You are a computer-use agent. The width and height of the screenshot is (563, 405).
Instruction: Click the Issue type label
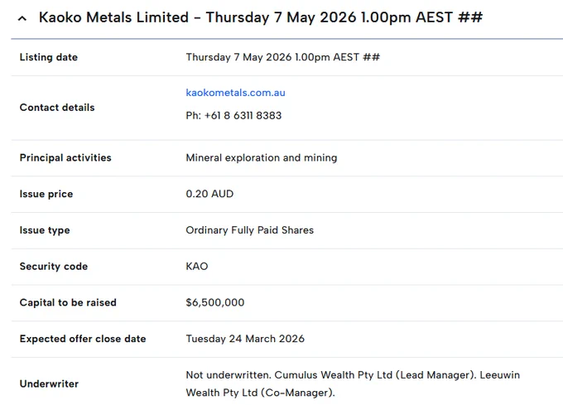pyautogui.click(x=45, y=230)
